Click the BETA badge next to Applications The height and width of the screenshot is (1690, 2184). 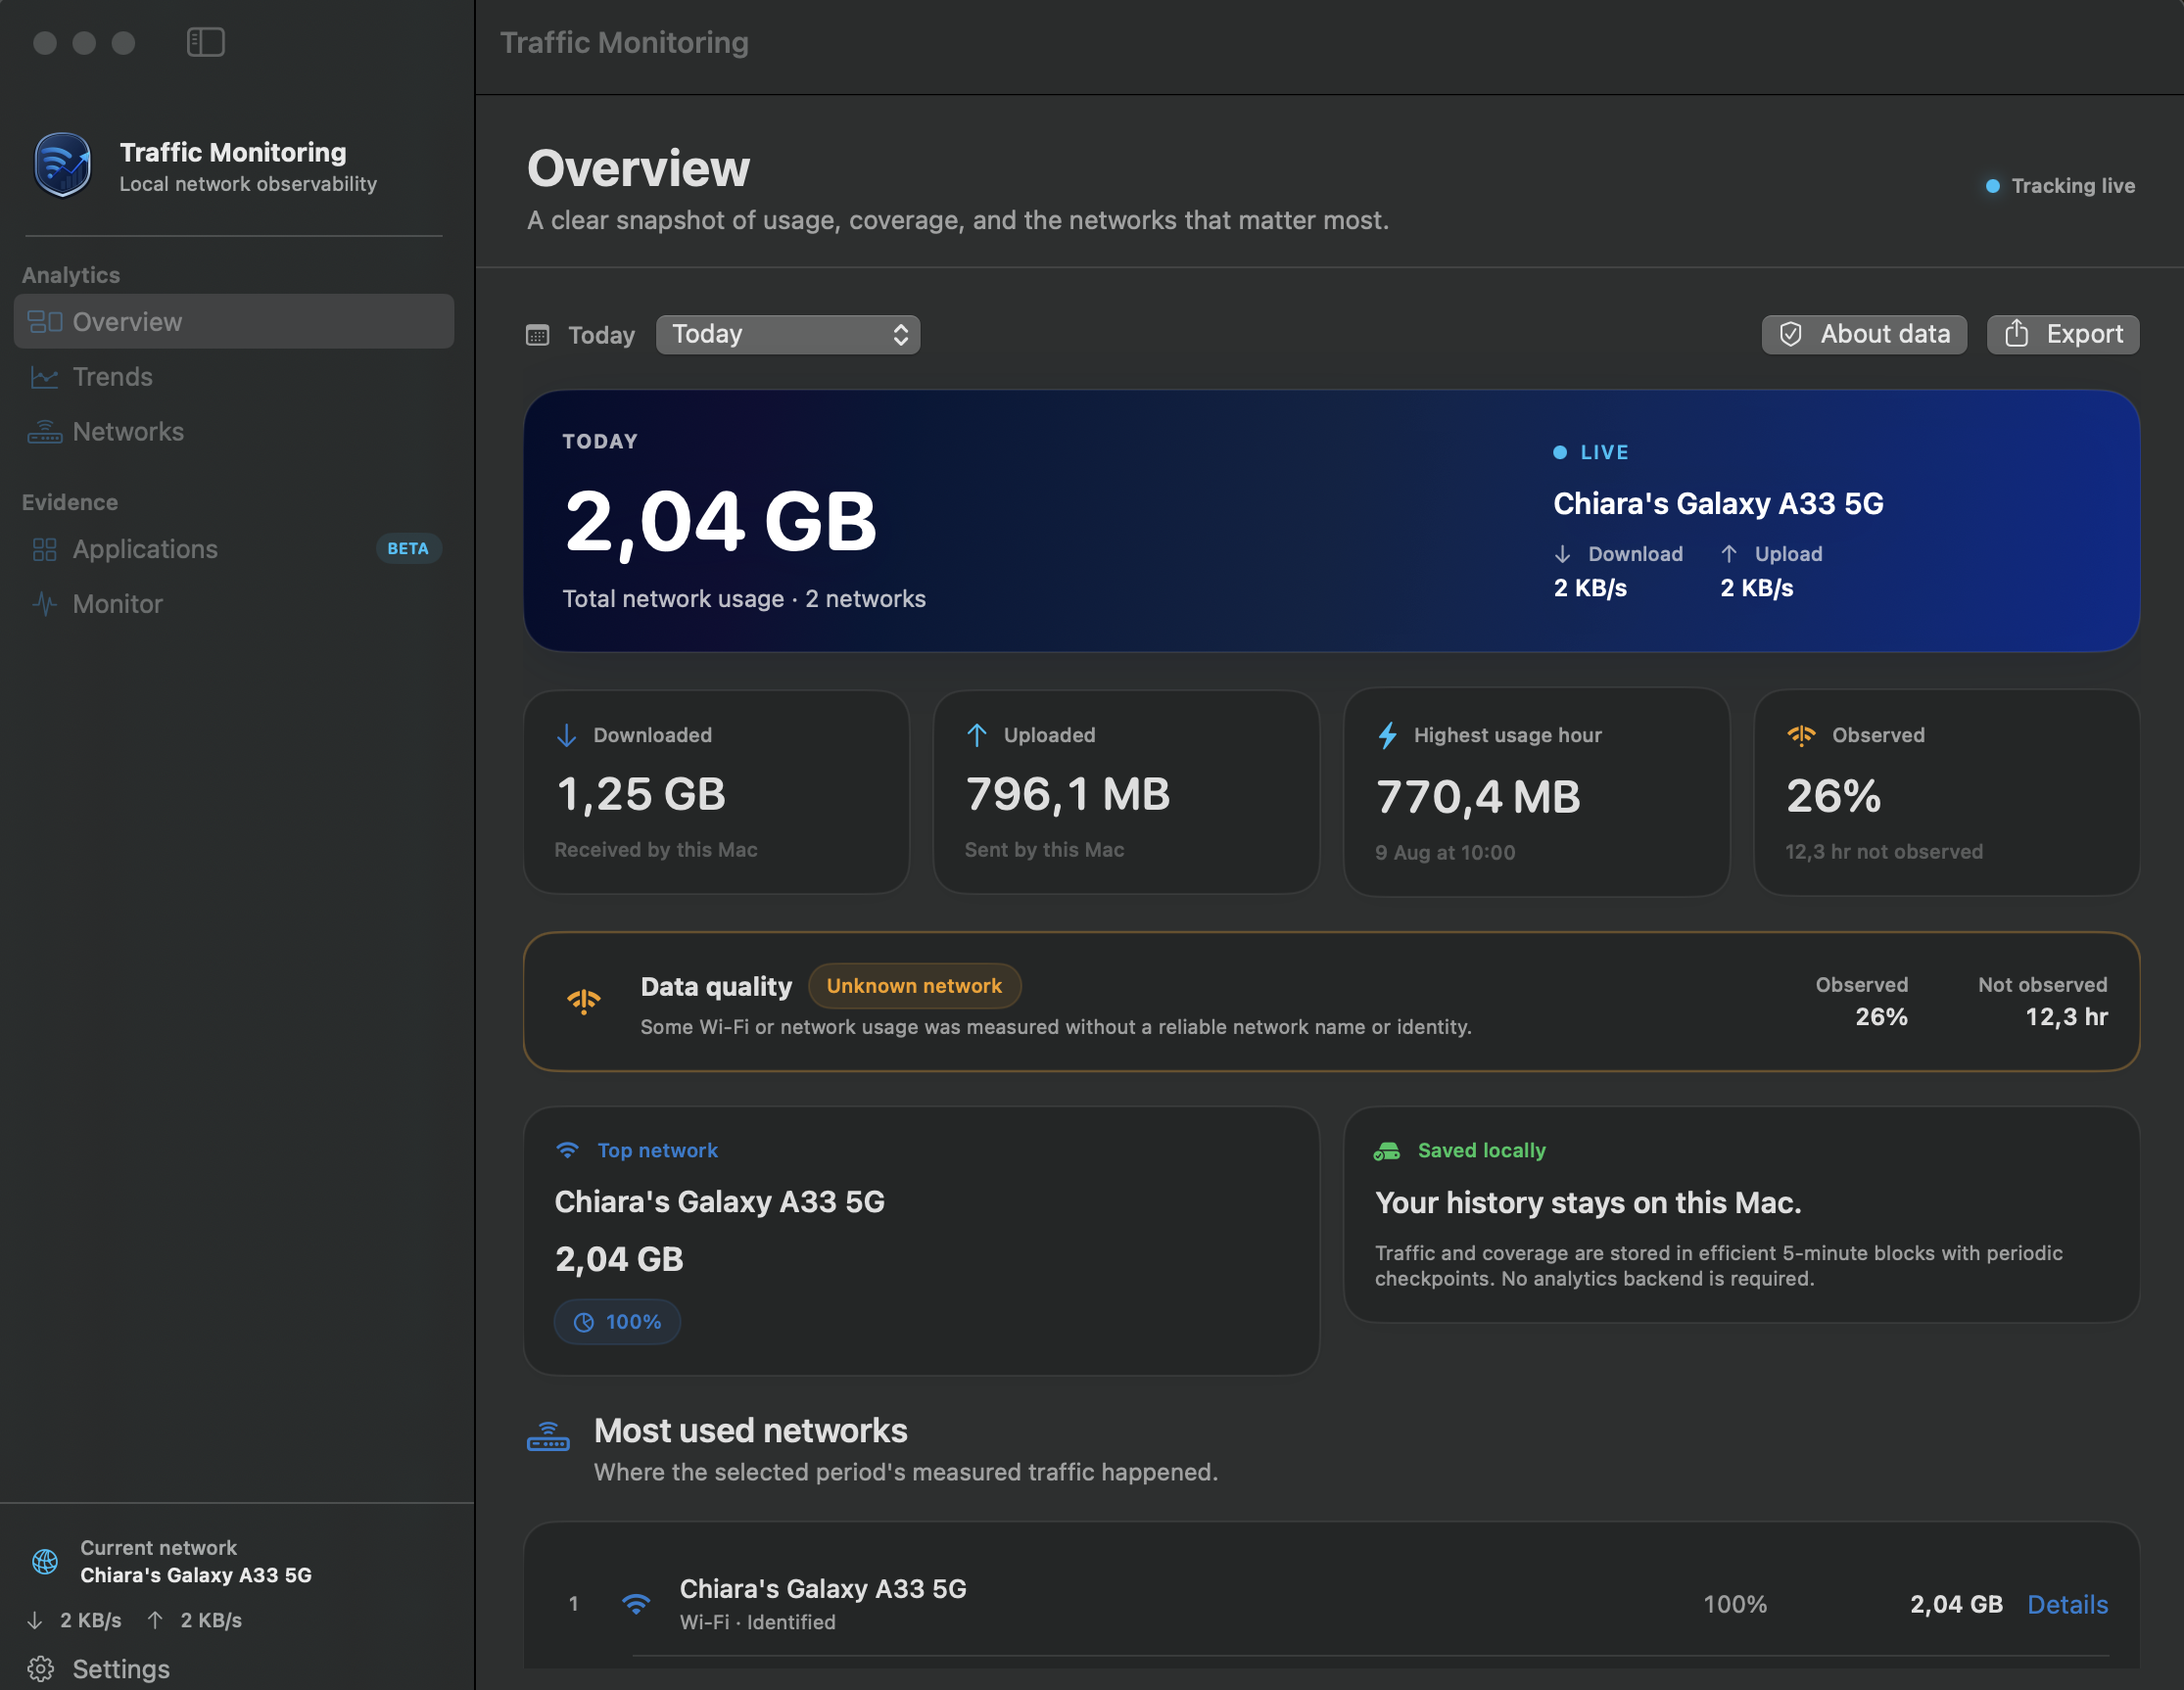click(408, 549)
